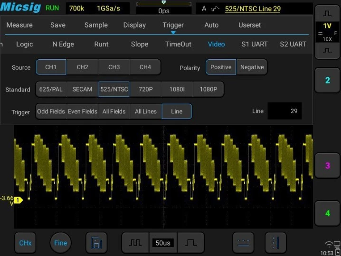Choose 1080P video standard
Image resolution: width=341 pixels, height=256 pixels.
coord(208,89)
